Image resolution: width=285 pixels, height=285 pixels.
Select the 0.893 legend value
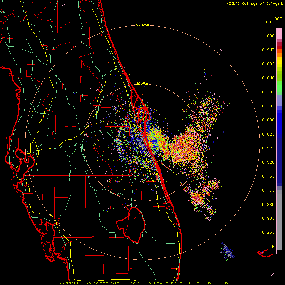pos(268,64)
